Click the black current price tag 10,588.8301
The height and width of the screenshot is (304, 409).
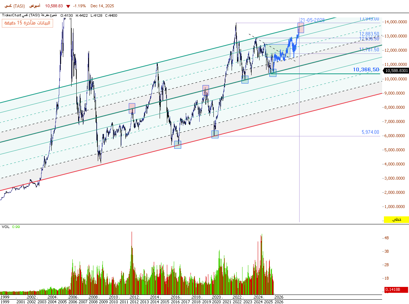point(396,71)
